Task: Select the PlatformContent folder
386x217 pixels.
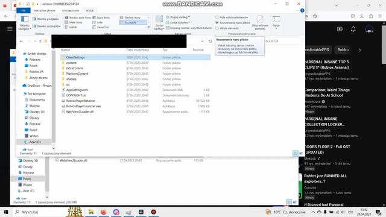Action: point(77,74)
